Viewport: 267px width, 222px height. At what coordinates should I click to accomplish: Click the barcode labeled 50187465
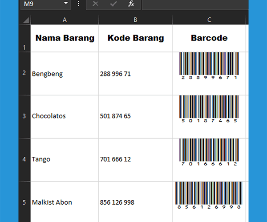point(209,109)
